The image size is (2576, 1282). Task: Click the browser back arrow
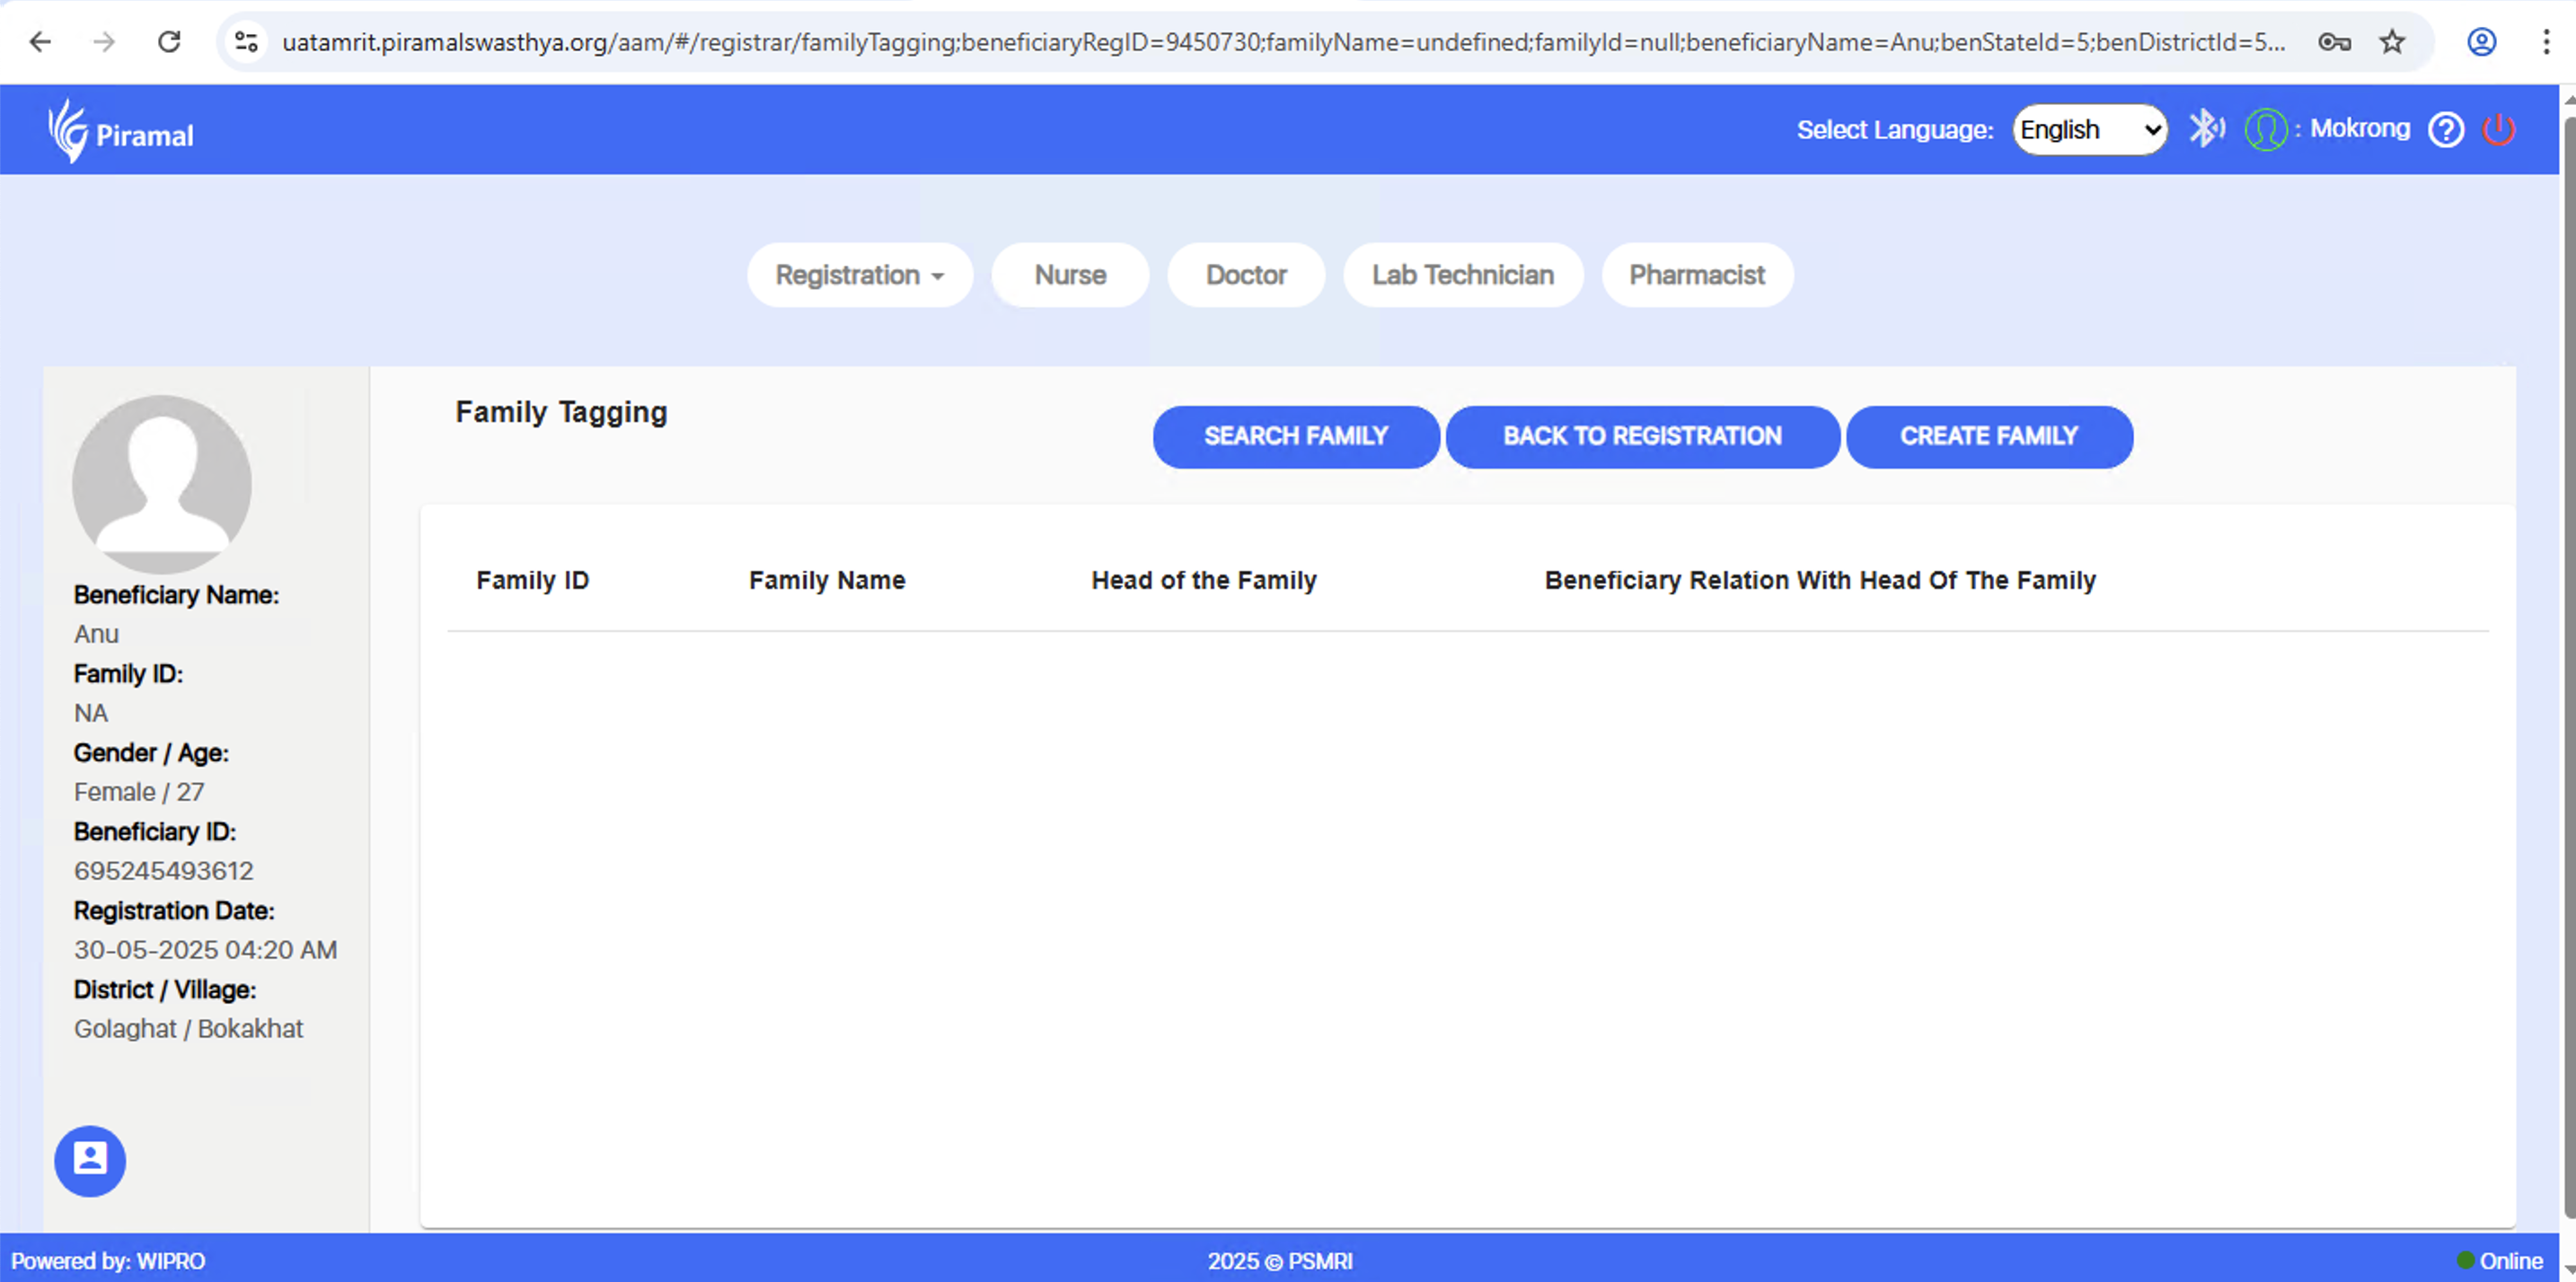(x=40, y=42)
